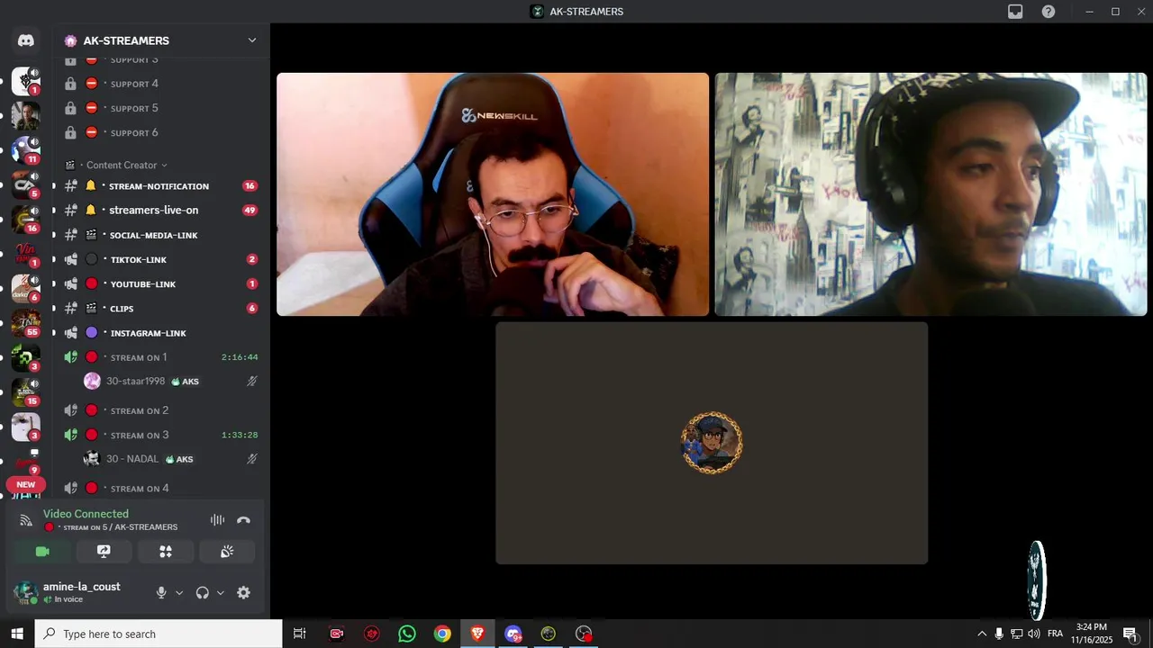Open amine-la_coust user profile avatar
This screenshot has height=648, width=1153.
point(25,592)
